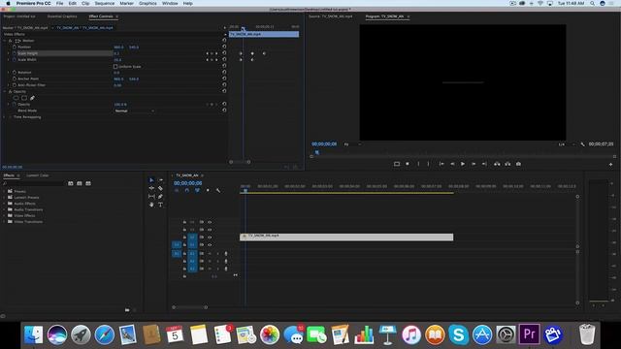Screen dimensions: 621x349
Task: Click Play in the Program monitor
Action: (463, 164)
